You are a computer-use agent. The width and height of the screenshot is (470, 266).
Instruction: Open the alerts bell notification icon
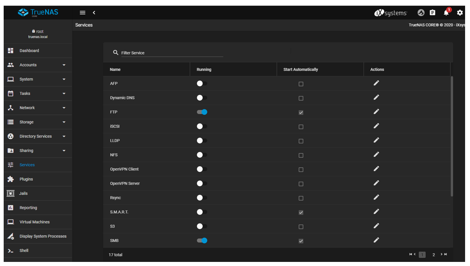click(x=446, y=13)
